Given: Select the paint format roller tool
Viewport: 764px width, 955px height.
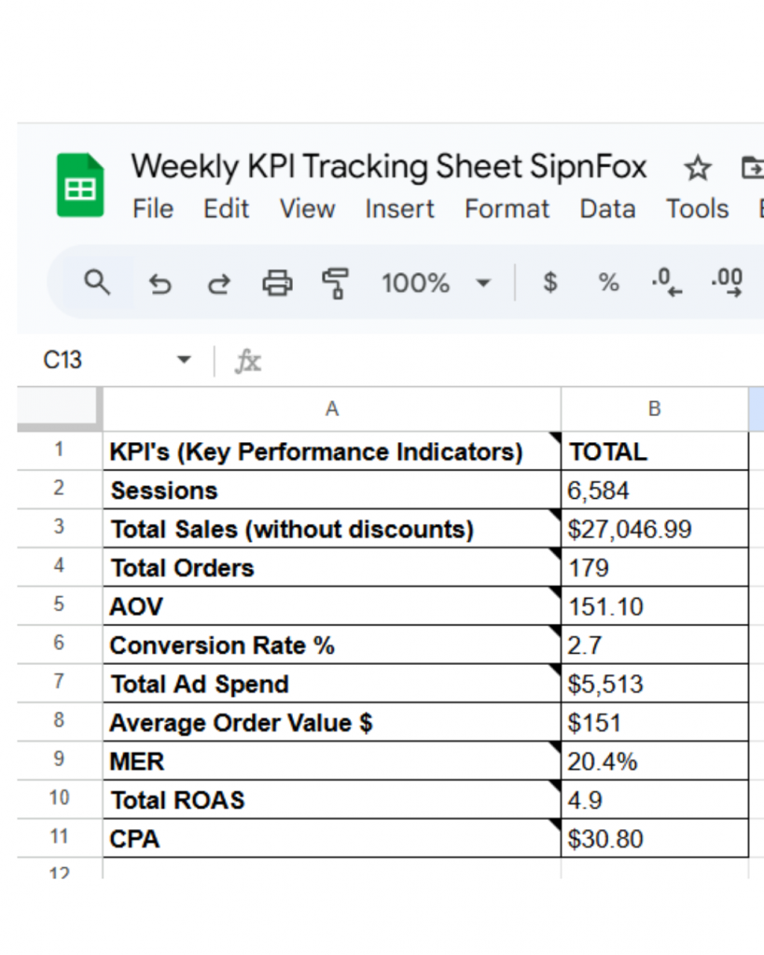Looking at the screenshot, I should coord(334,283).
